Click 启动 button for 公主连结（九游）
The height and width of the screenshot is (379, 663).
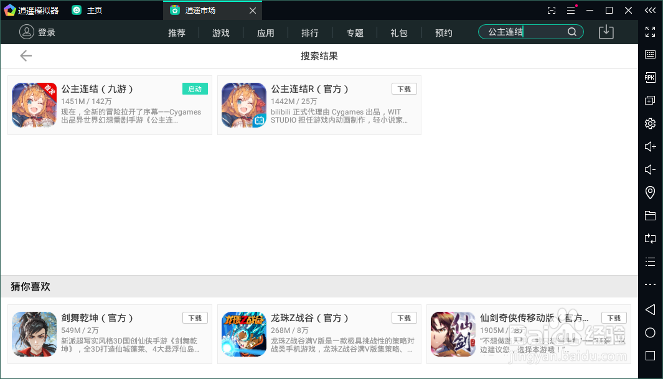(195, 89)
